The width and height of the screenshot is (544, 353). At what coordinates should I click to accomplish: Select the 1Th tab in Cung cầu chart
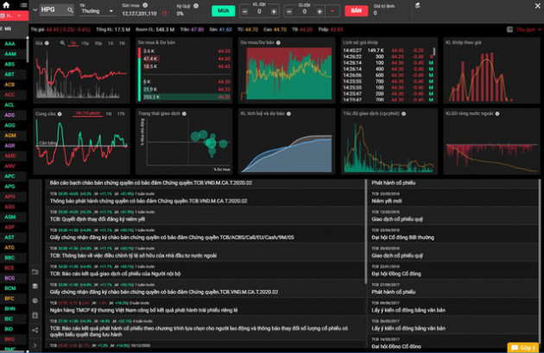[121, 113]
